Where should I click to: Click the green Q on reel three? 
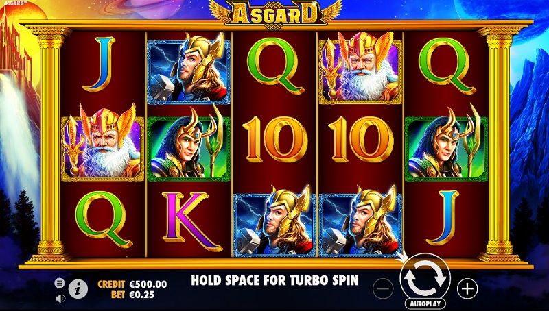(x=276, y=66)
